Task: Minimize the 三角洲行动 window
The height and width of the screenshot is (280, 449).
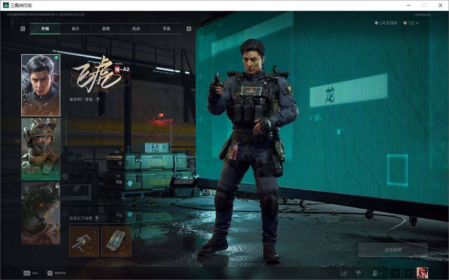Action: pos(408,5)
